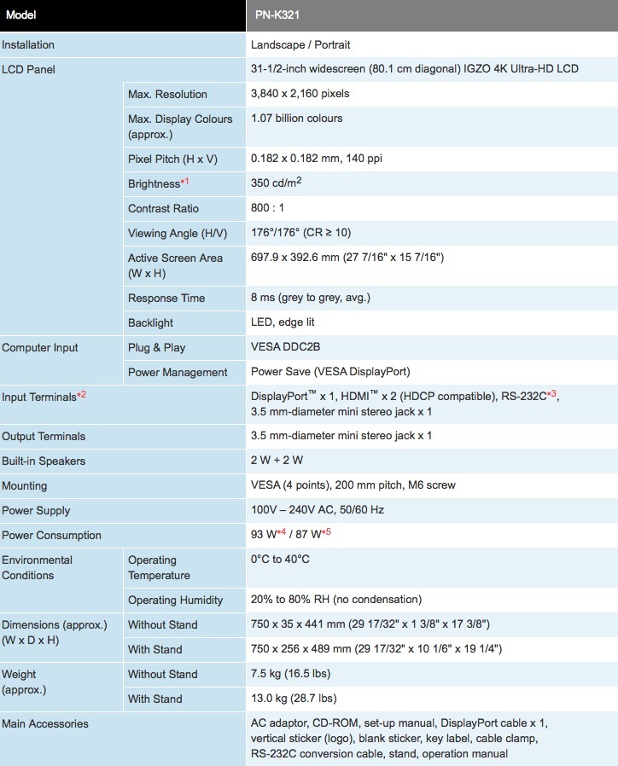Screen dimensions: 618x766
Task: Click the 'Operating Temperature' label
Action: coord(159,567)
